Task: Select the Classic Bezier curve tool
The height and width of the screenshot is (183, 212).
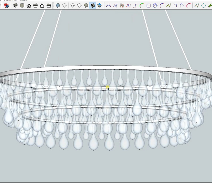Action: tap(109, 6)
